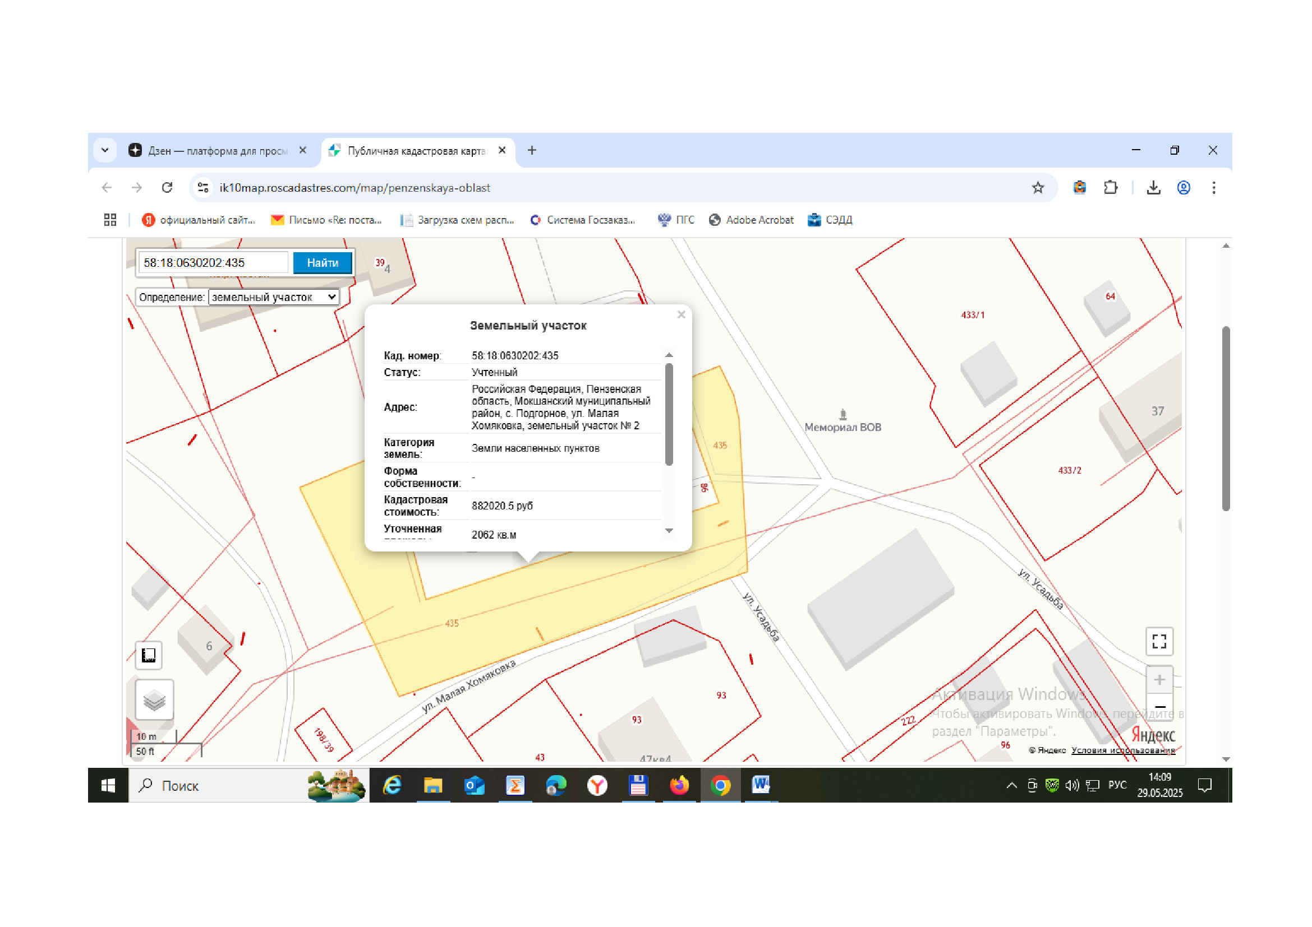Open the Определение object type dropdown
This screenshot has width=1312, height=927.
click(274, 298)
